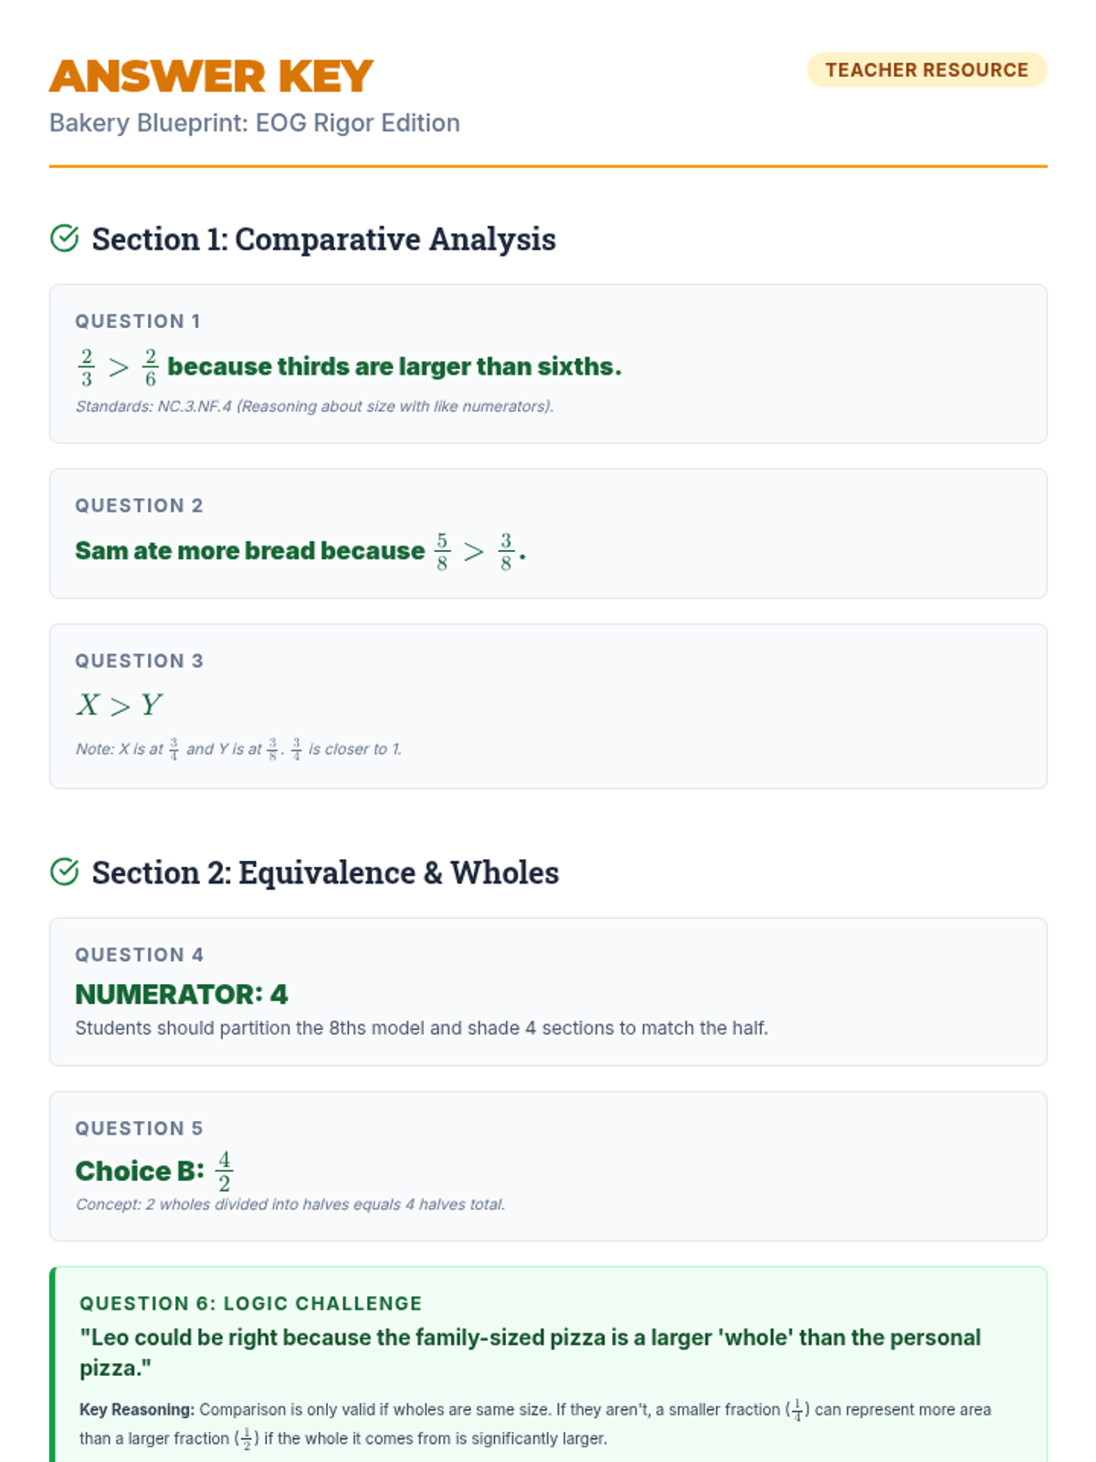Click the TEACHER RESOURCE badge
This screenshot has width=1096, height=1462.
926,70
